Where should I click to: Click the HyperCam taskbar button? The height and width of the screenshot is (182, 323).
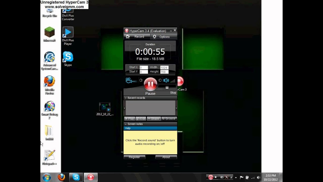pos(91,177)
